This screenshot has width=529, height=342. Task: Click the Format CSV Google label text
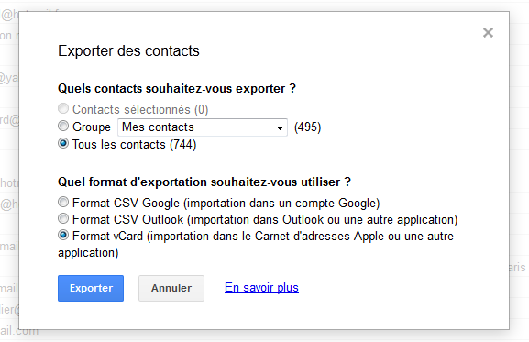tap(226, 203)
